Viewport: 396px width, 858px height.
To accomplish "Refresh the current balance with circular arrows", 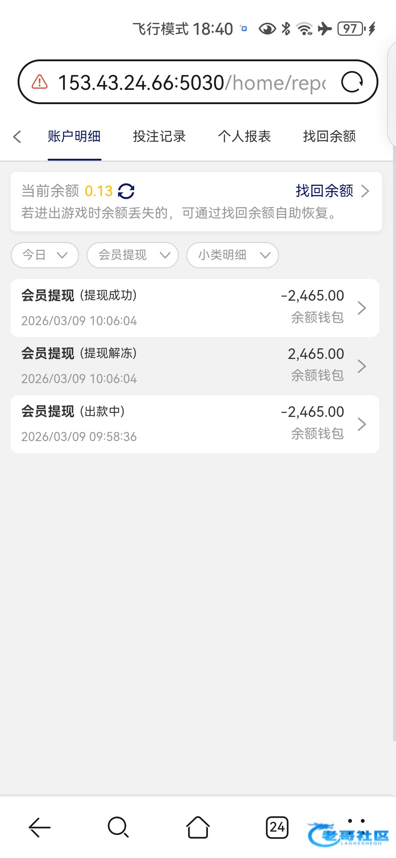I will [x=126, y=191].
